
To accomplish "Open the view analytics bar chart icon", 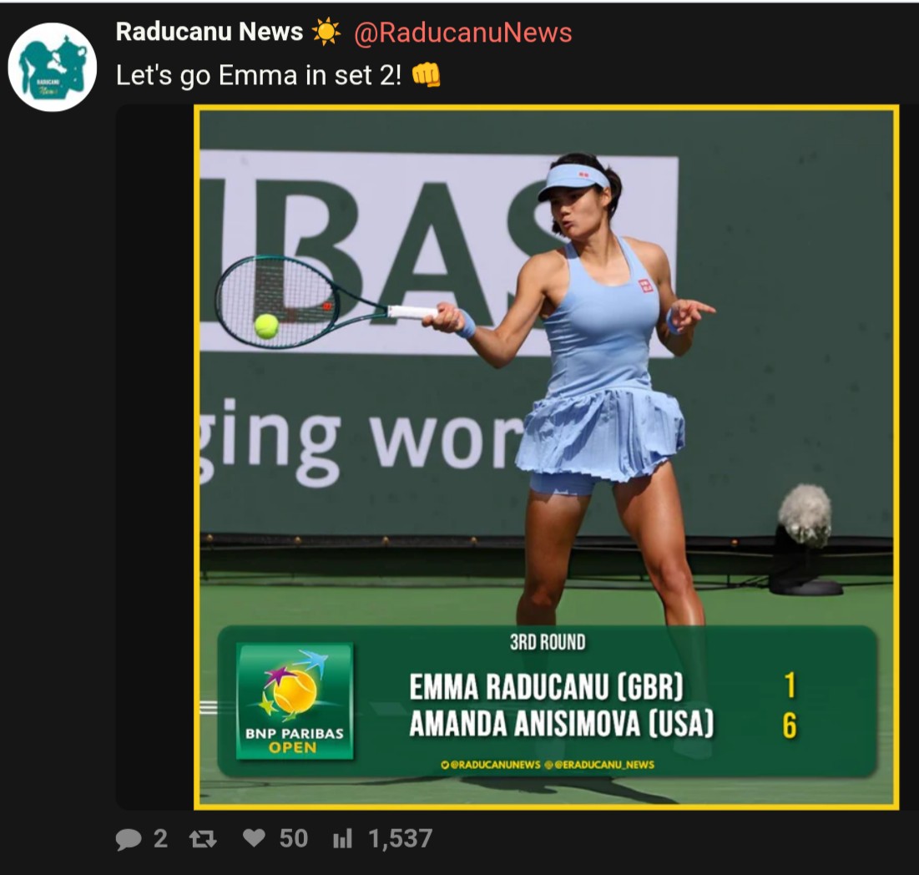I will coord(342,838).
